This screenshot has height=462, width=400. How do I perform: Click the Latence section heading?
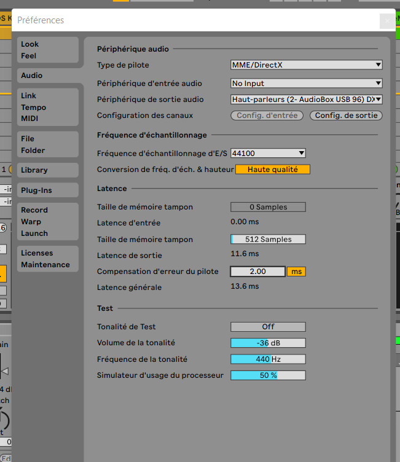tap(112, 189)
